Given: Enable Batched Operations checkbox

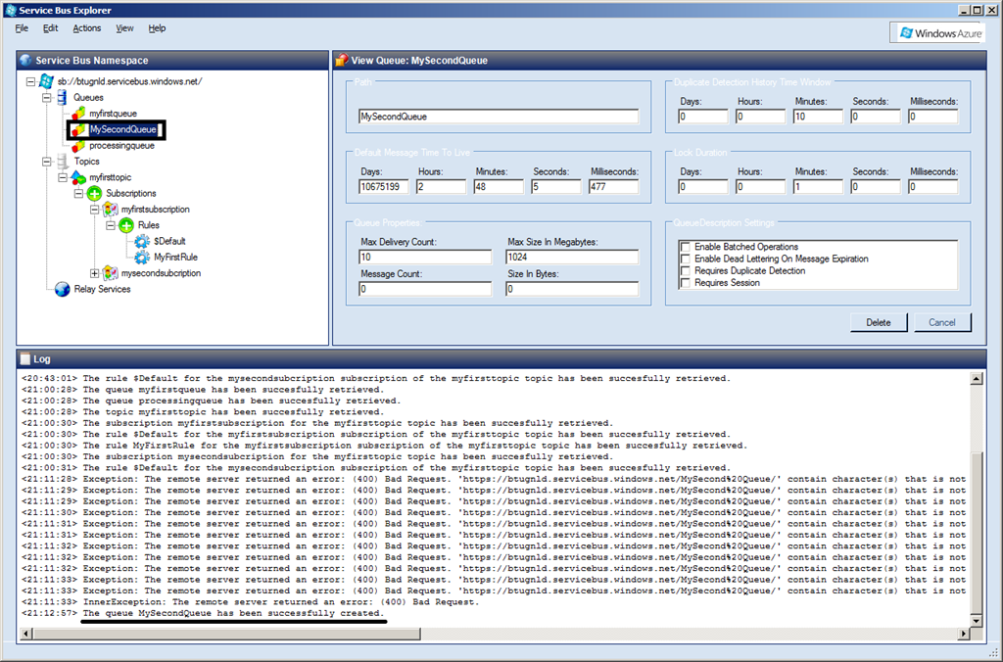Looking at the screenshot, I should [x=686, y=247].
